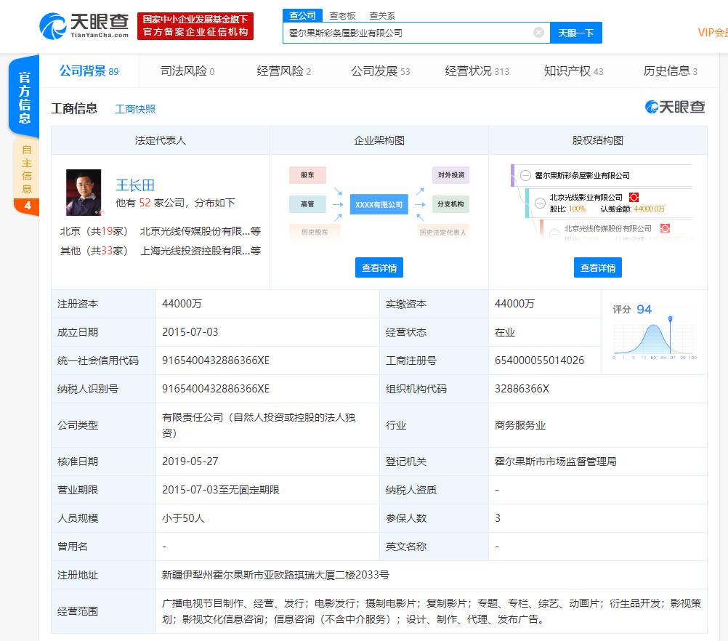Open the TianYanCha logo homepage link
Viewport: 728px width, 641px height.
(x=84, y=26)
